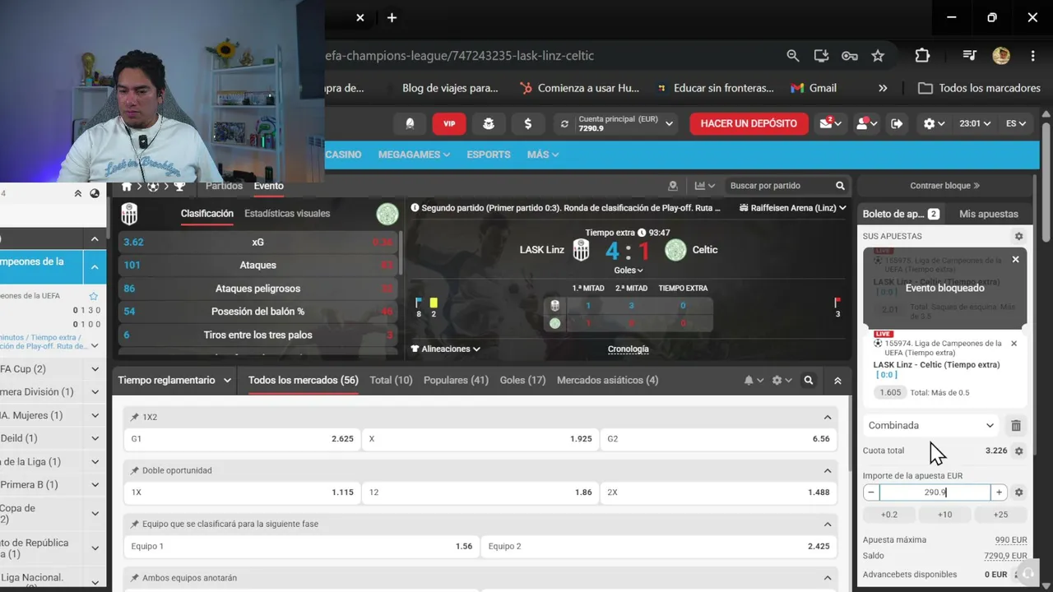The width and height of the screenshot is (1053, 592).
Task: Switch to the Mis apuestas tab
Action: (989, 214)
